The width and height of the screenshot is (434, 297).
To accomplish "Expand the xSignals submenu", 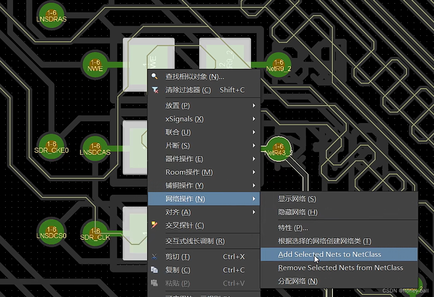I will [x=254, y=119].
